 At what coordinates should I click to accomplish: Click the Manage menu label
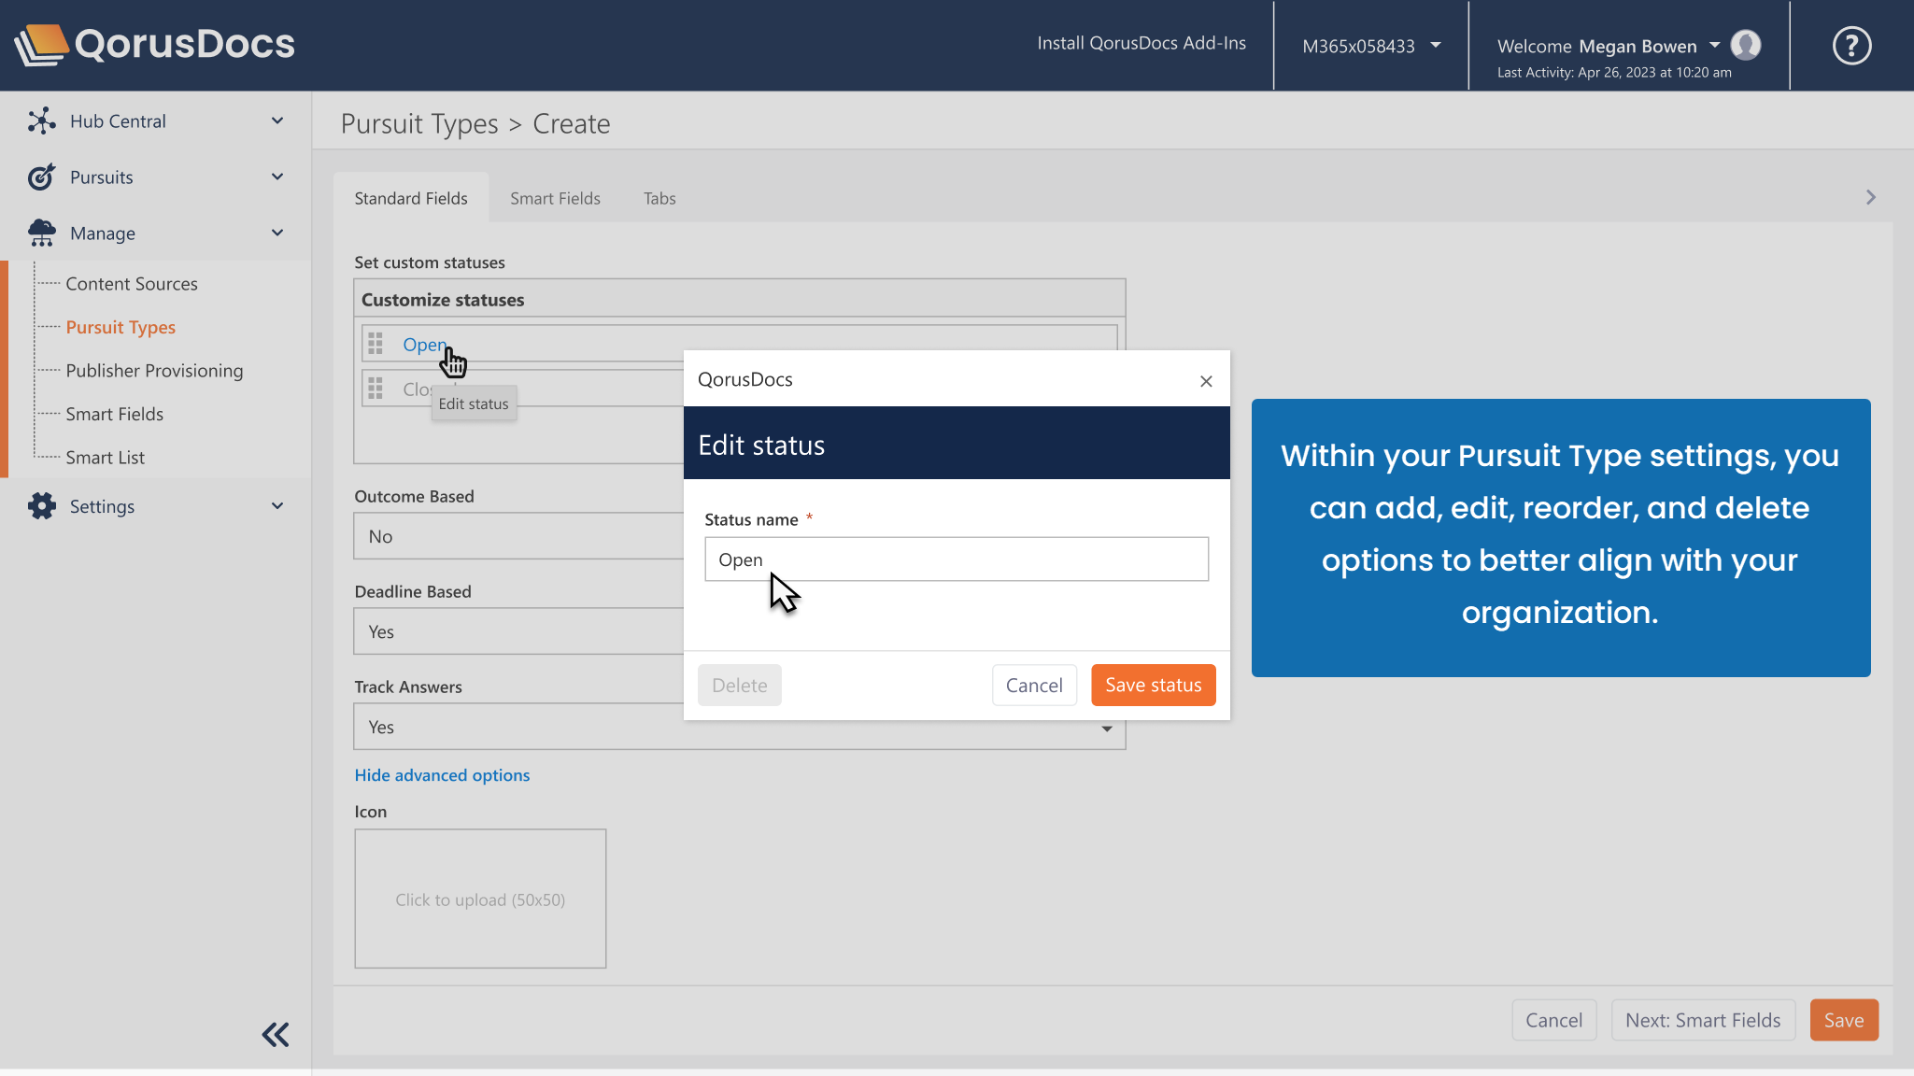[102, 233]
